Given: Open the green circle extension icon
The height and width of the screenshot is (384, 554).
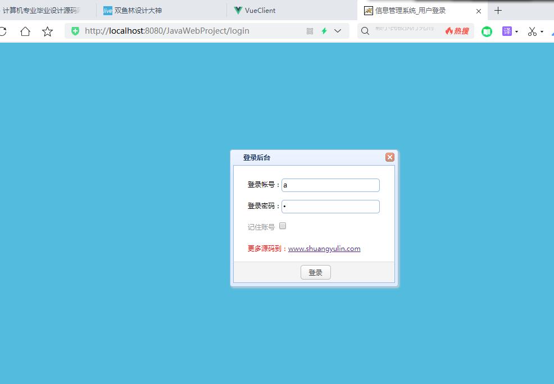Looking at the screenshot, I should (x=487, y=31).
